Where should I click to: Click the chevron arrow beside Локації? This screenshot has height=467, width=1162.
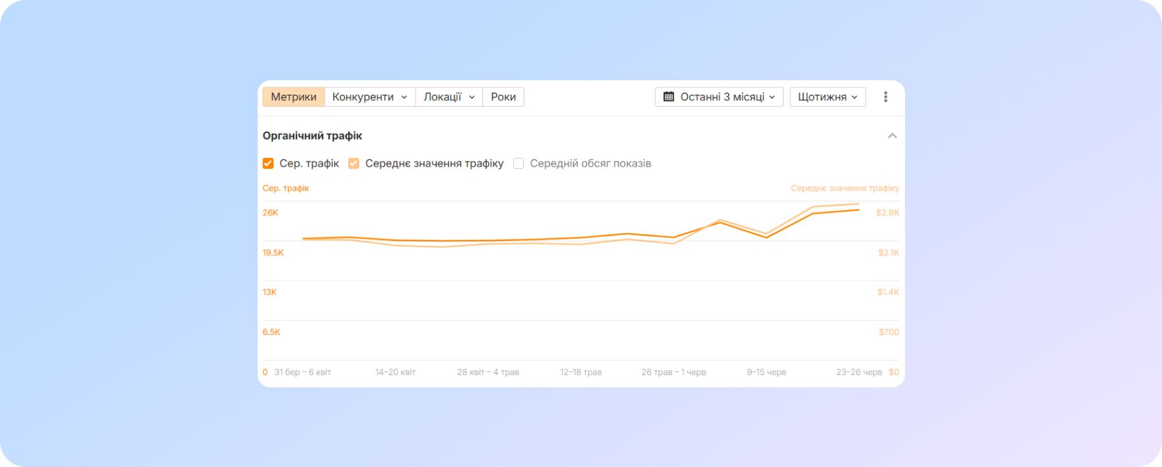[x=472, y=97]
